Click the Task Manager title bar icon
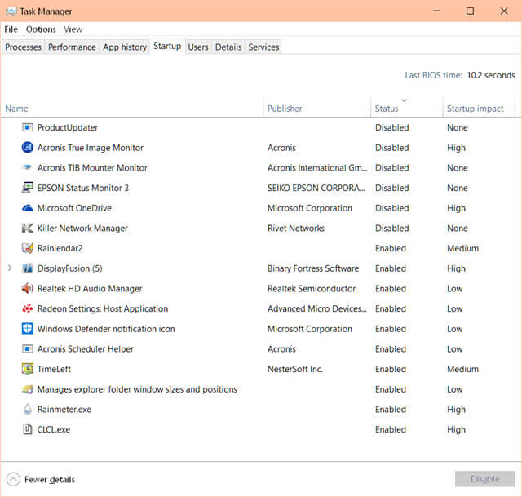 [x=11, y=11]
